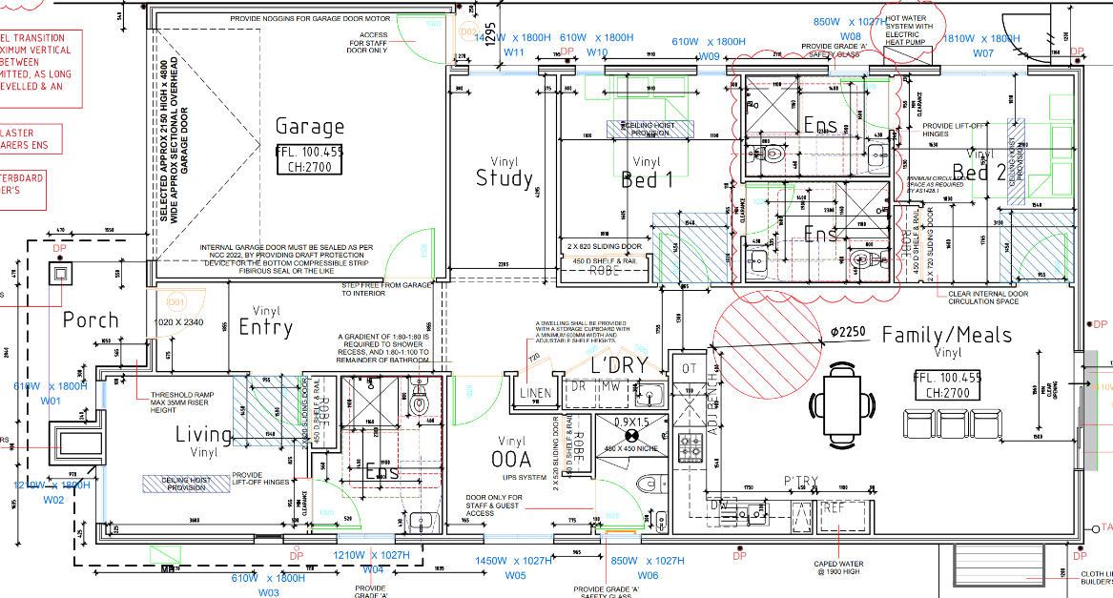Select the sectional overhead garage door note
Screen dimensions: 1113x598
pyautogui.click(x=175, y=140)
